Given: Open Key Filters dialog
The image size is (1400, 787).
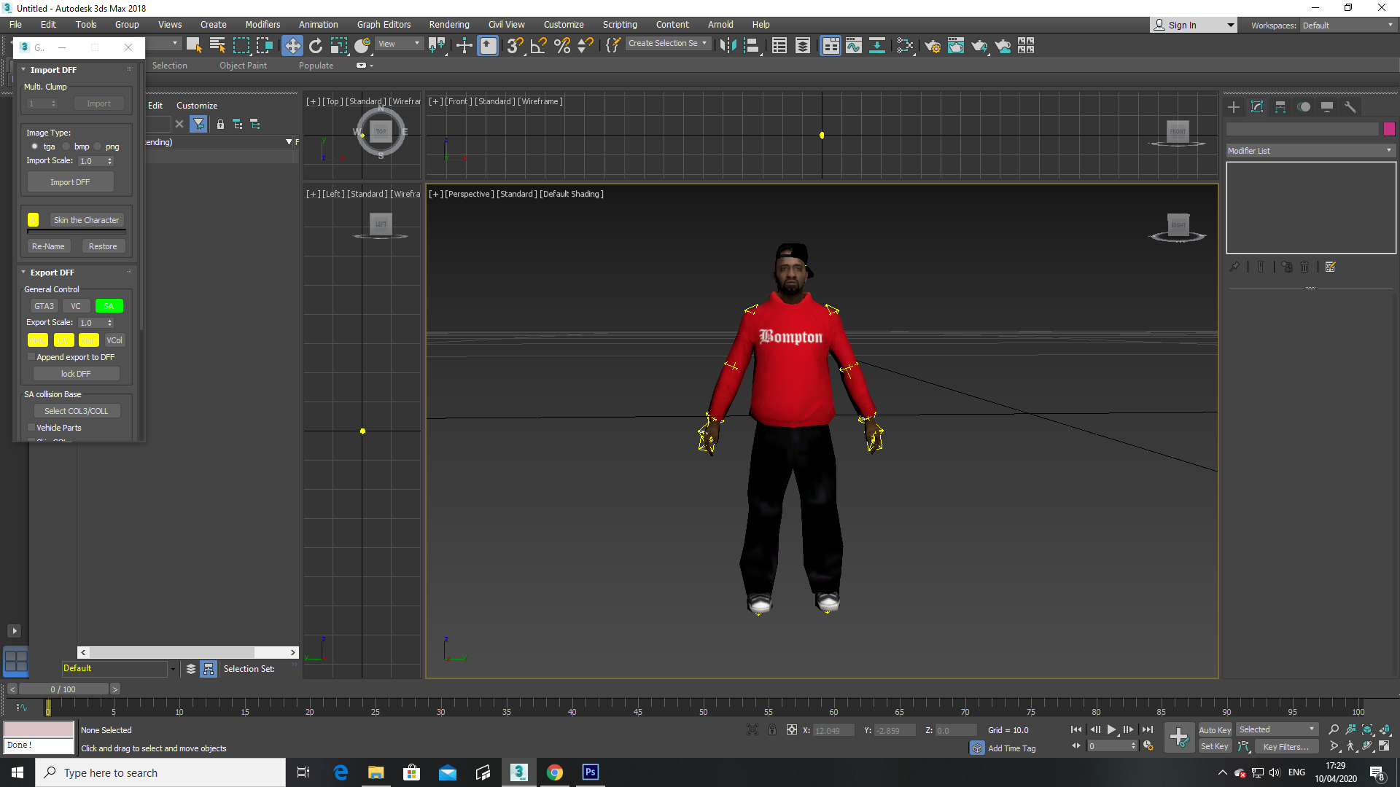Looking at the screenshot, I should click(x=1286, y=747).
